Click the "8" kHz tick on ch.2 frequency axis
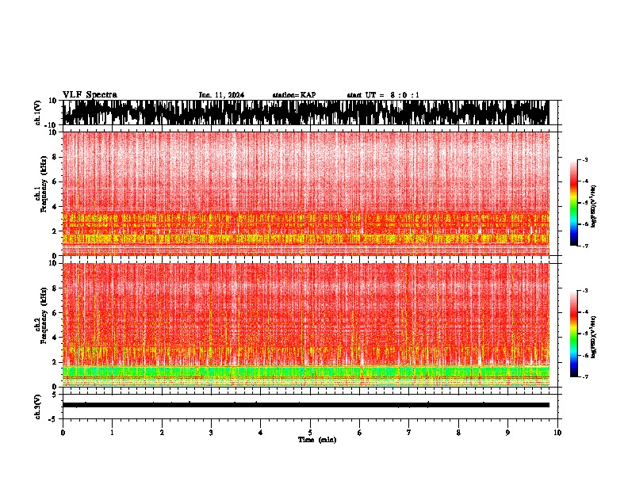This screenshot has height=485, width=628. [x=55, y=288]
